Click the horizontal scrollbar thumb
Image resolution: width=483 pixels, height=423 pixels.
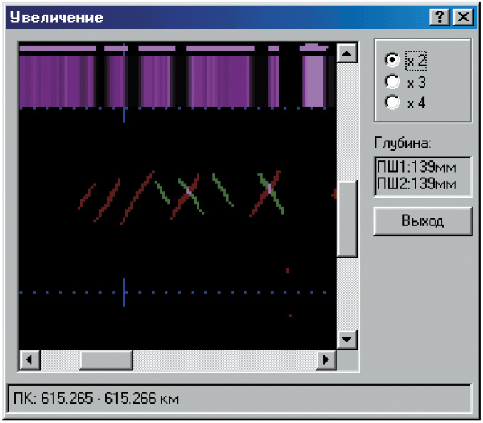point(106,360)
